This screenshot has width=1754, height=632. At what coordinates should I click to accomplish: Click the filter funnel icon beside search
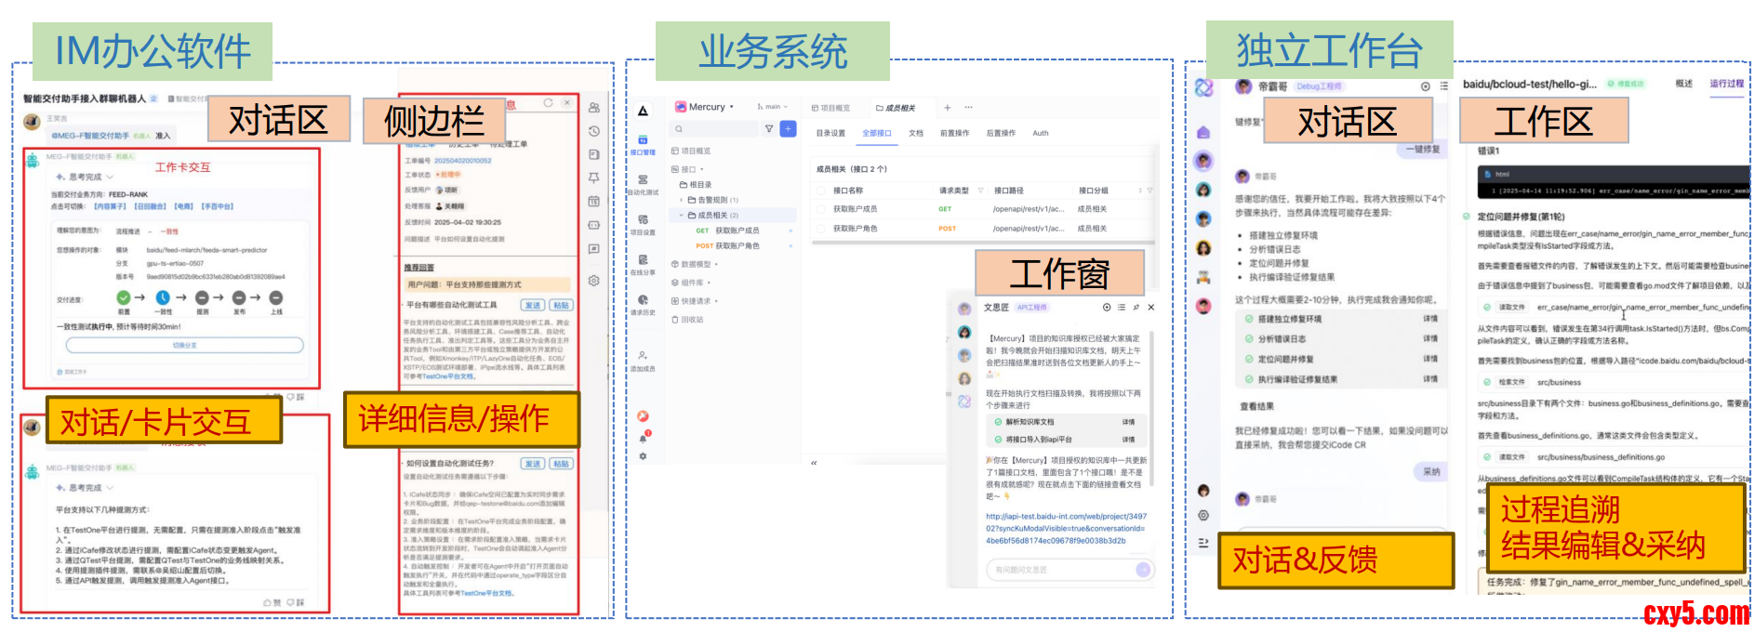768,129
